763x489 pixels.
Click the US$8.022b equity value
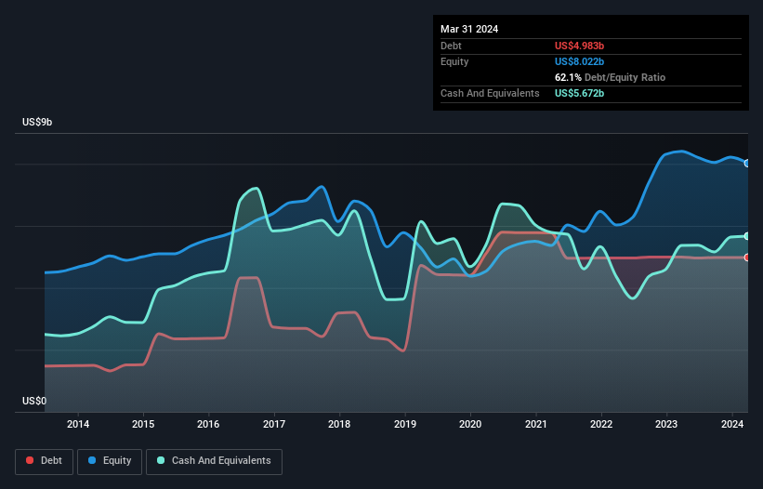click(x=579, y=61)
